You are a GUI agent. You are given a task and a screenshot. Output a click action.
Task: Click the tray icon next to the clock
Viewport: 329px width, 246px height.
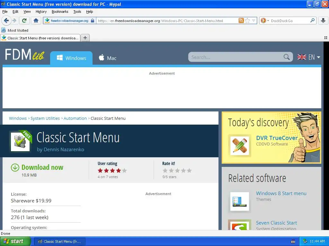point(305,241)
